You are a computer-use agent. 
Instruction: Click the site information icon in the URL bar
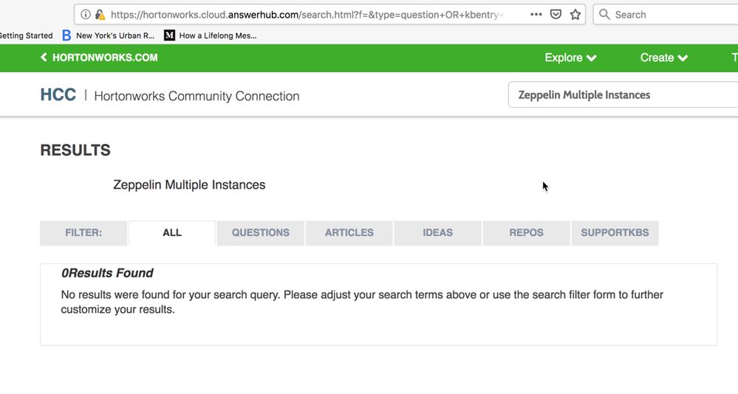(85, 15)
